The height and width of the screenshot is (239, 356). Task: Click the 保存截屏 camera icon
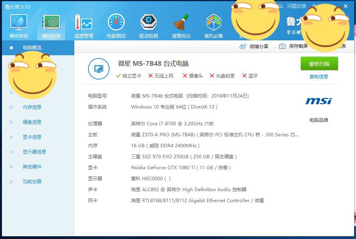[282, 46]
